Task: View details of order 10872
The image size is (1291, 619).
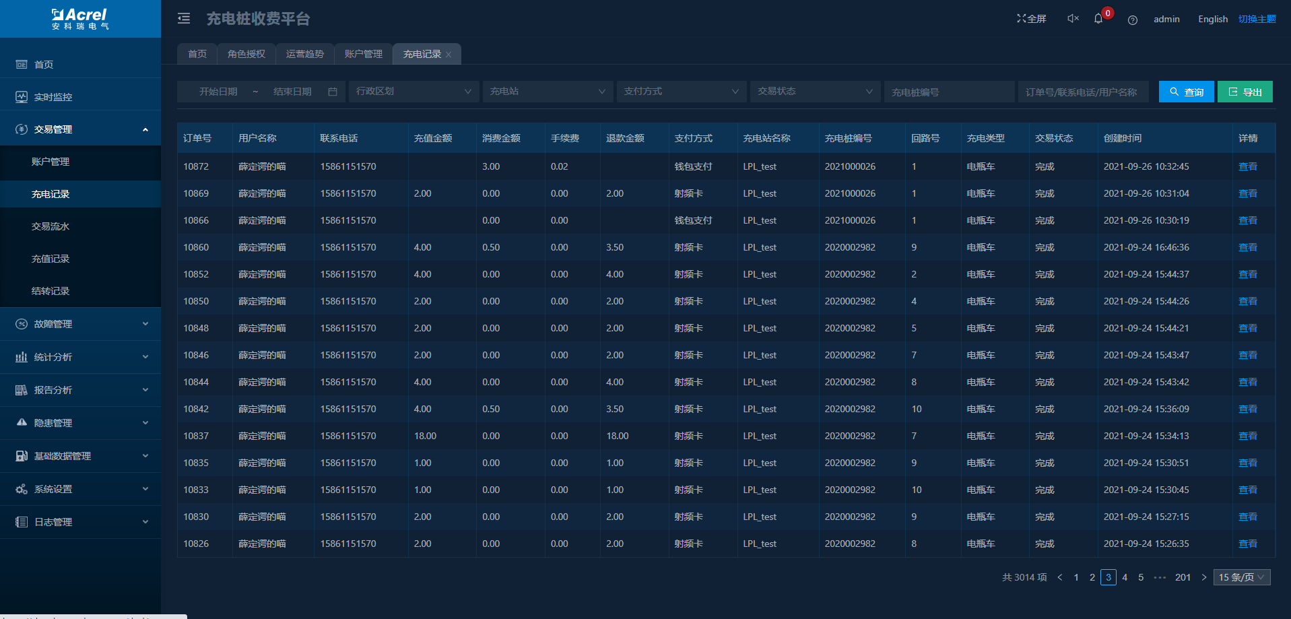Action: point(1247,166)
